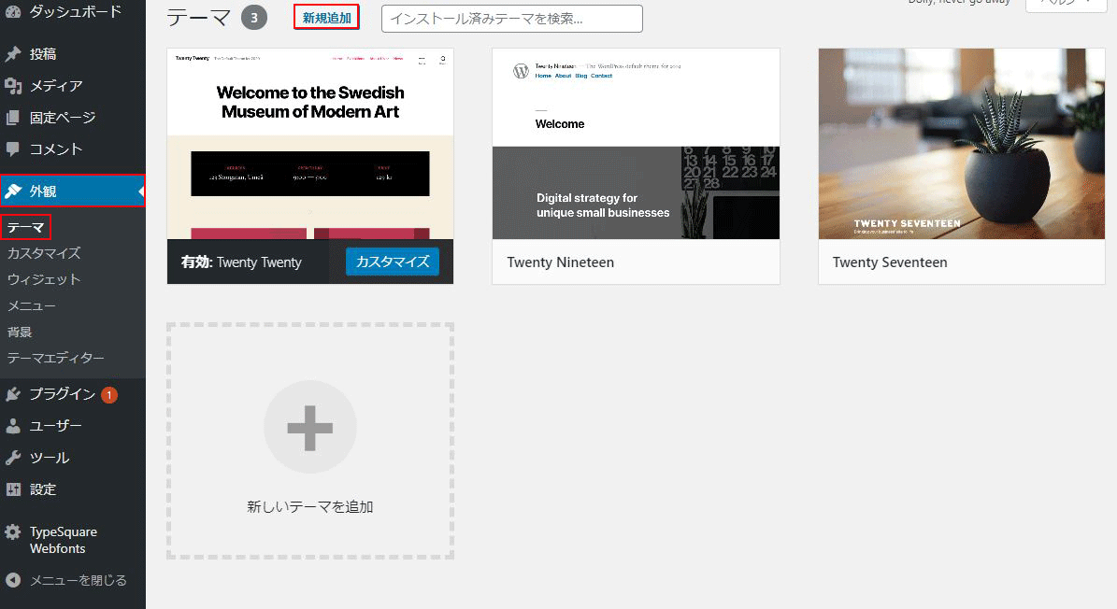Click the Tools wrench icon
This screenshot has height=609, width=1117.
[x=13, y=458]
